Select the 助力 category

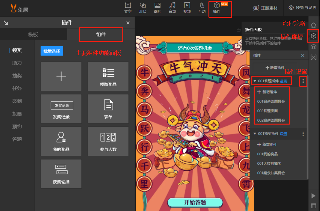pyautogui.click(x=17, y=63)
